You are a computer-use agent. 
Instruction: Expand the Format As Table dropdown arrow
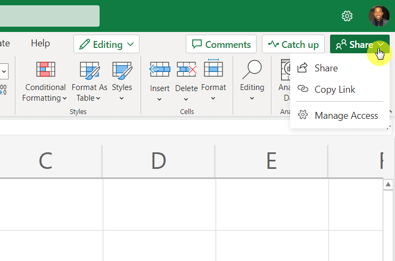(98, 99)
